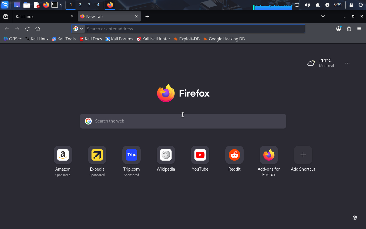Open the volume control in system tray
The height and width of the screenshot is (229, 366).
(307, 5)
